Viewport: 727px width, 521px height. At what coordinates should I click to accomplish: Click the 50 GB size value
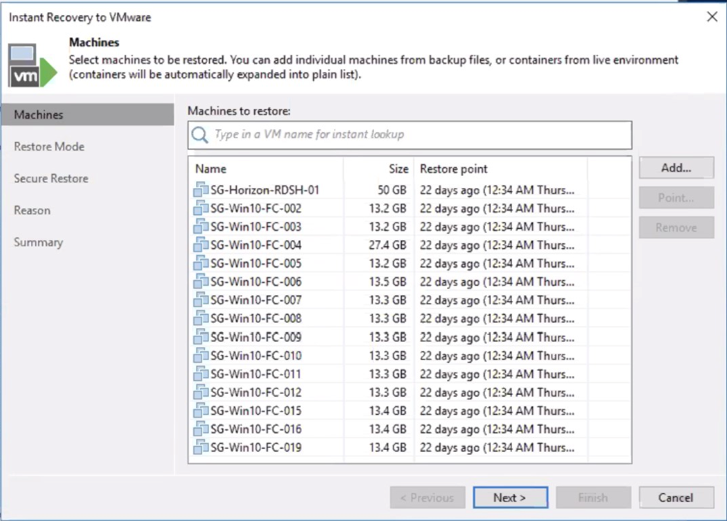[x=392, y=189]
